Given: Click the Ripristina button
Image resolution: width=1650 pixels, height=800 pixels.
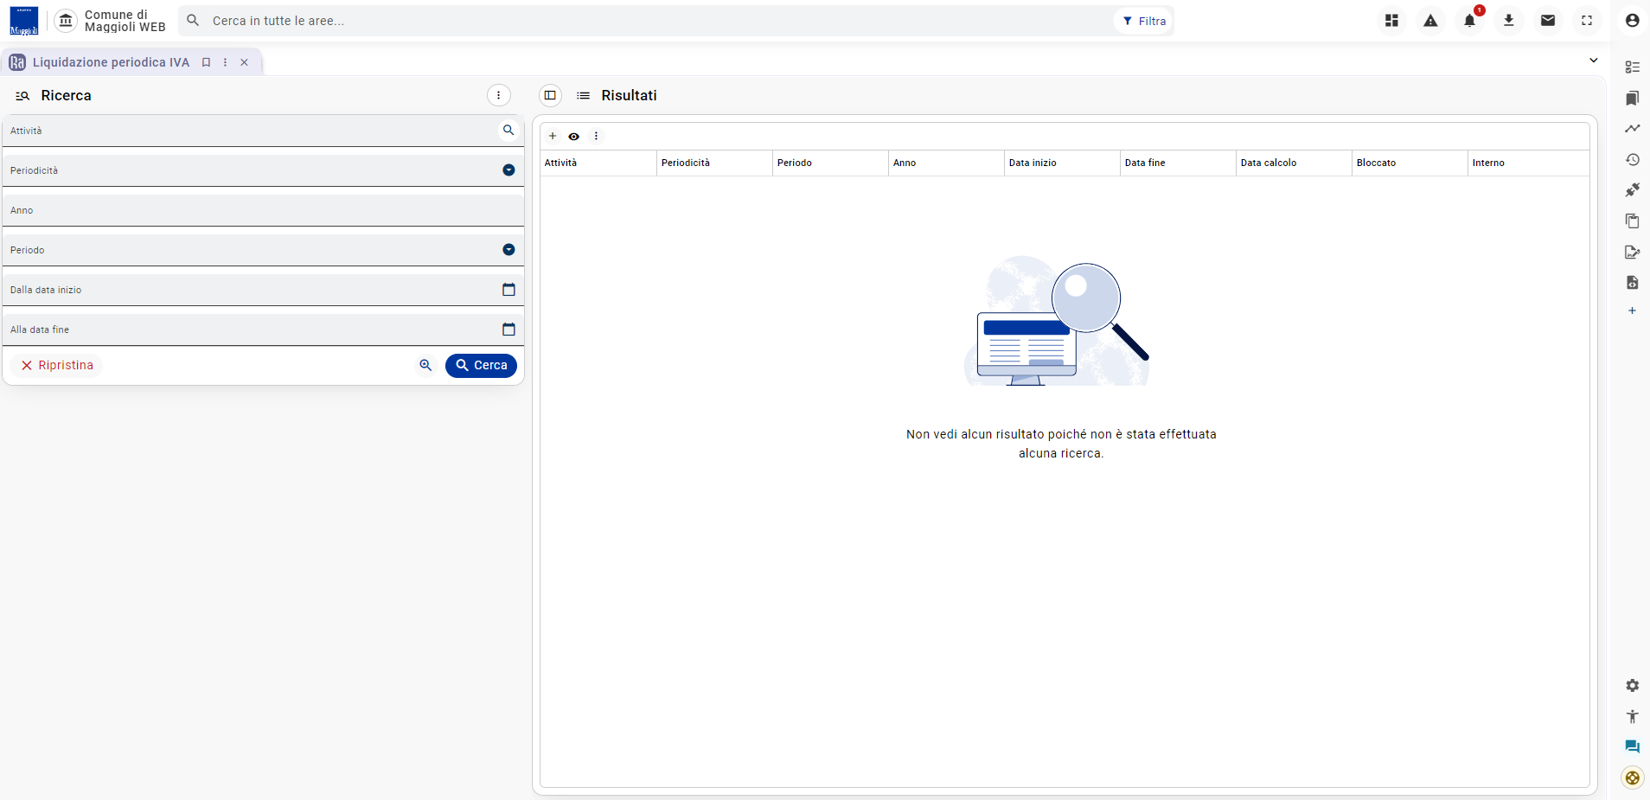Looking at the screenshot, I should [x=57, y=366].
